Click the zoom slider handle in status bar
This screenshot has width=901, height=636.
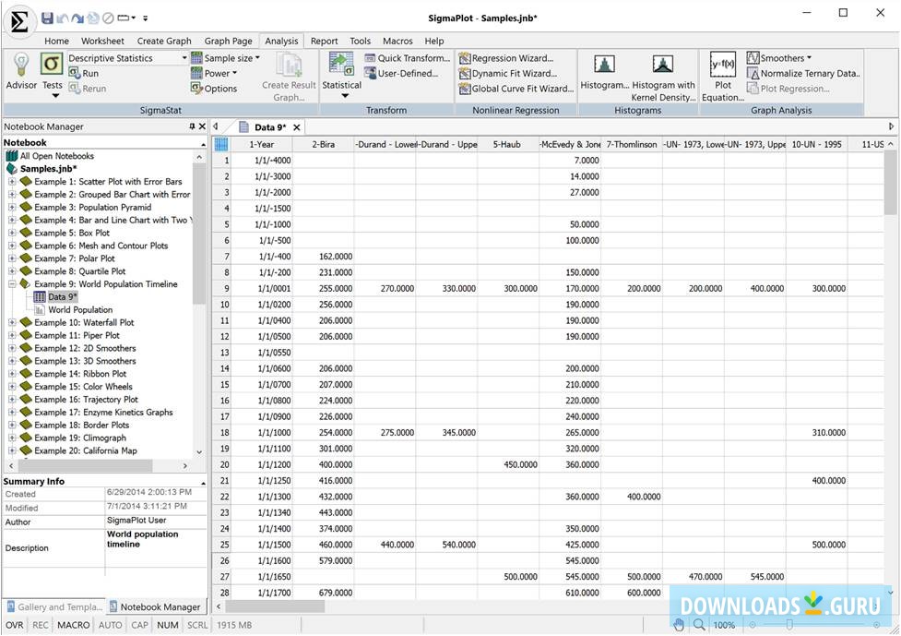(789, 625)
